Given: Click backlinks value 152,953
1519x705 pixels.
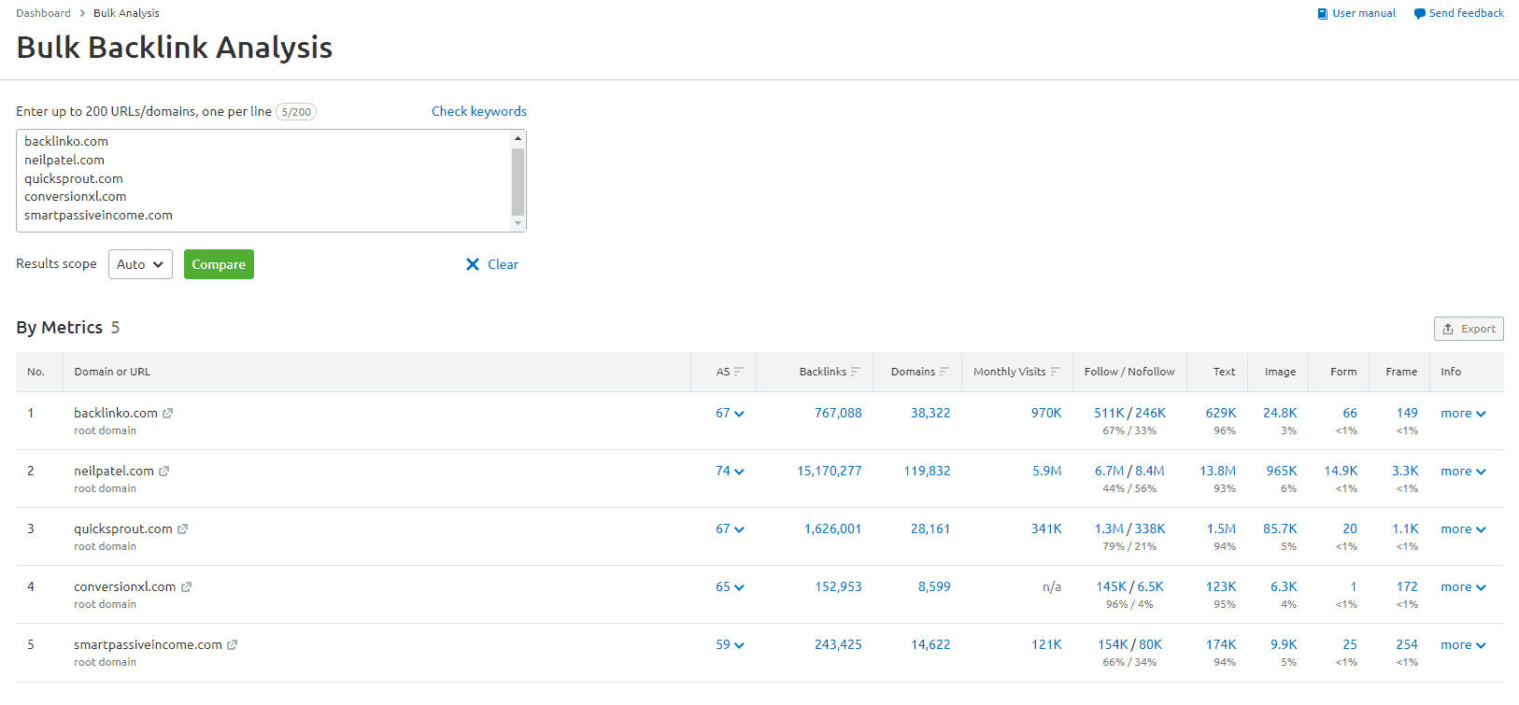Looking at the screenshot, I should [x=838, y=586].
